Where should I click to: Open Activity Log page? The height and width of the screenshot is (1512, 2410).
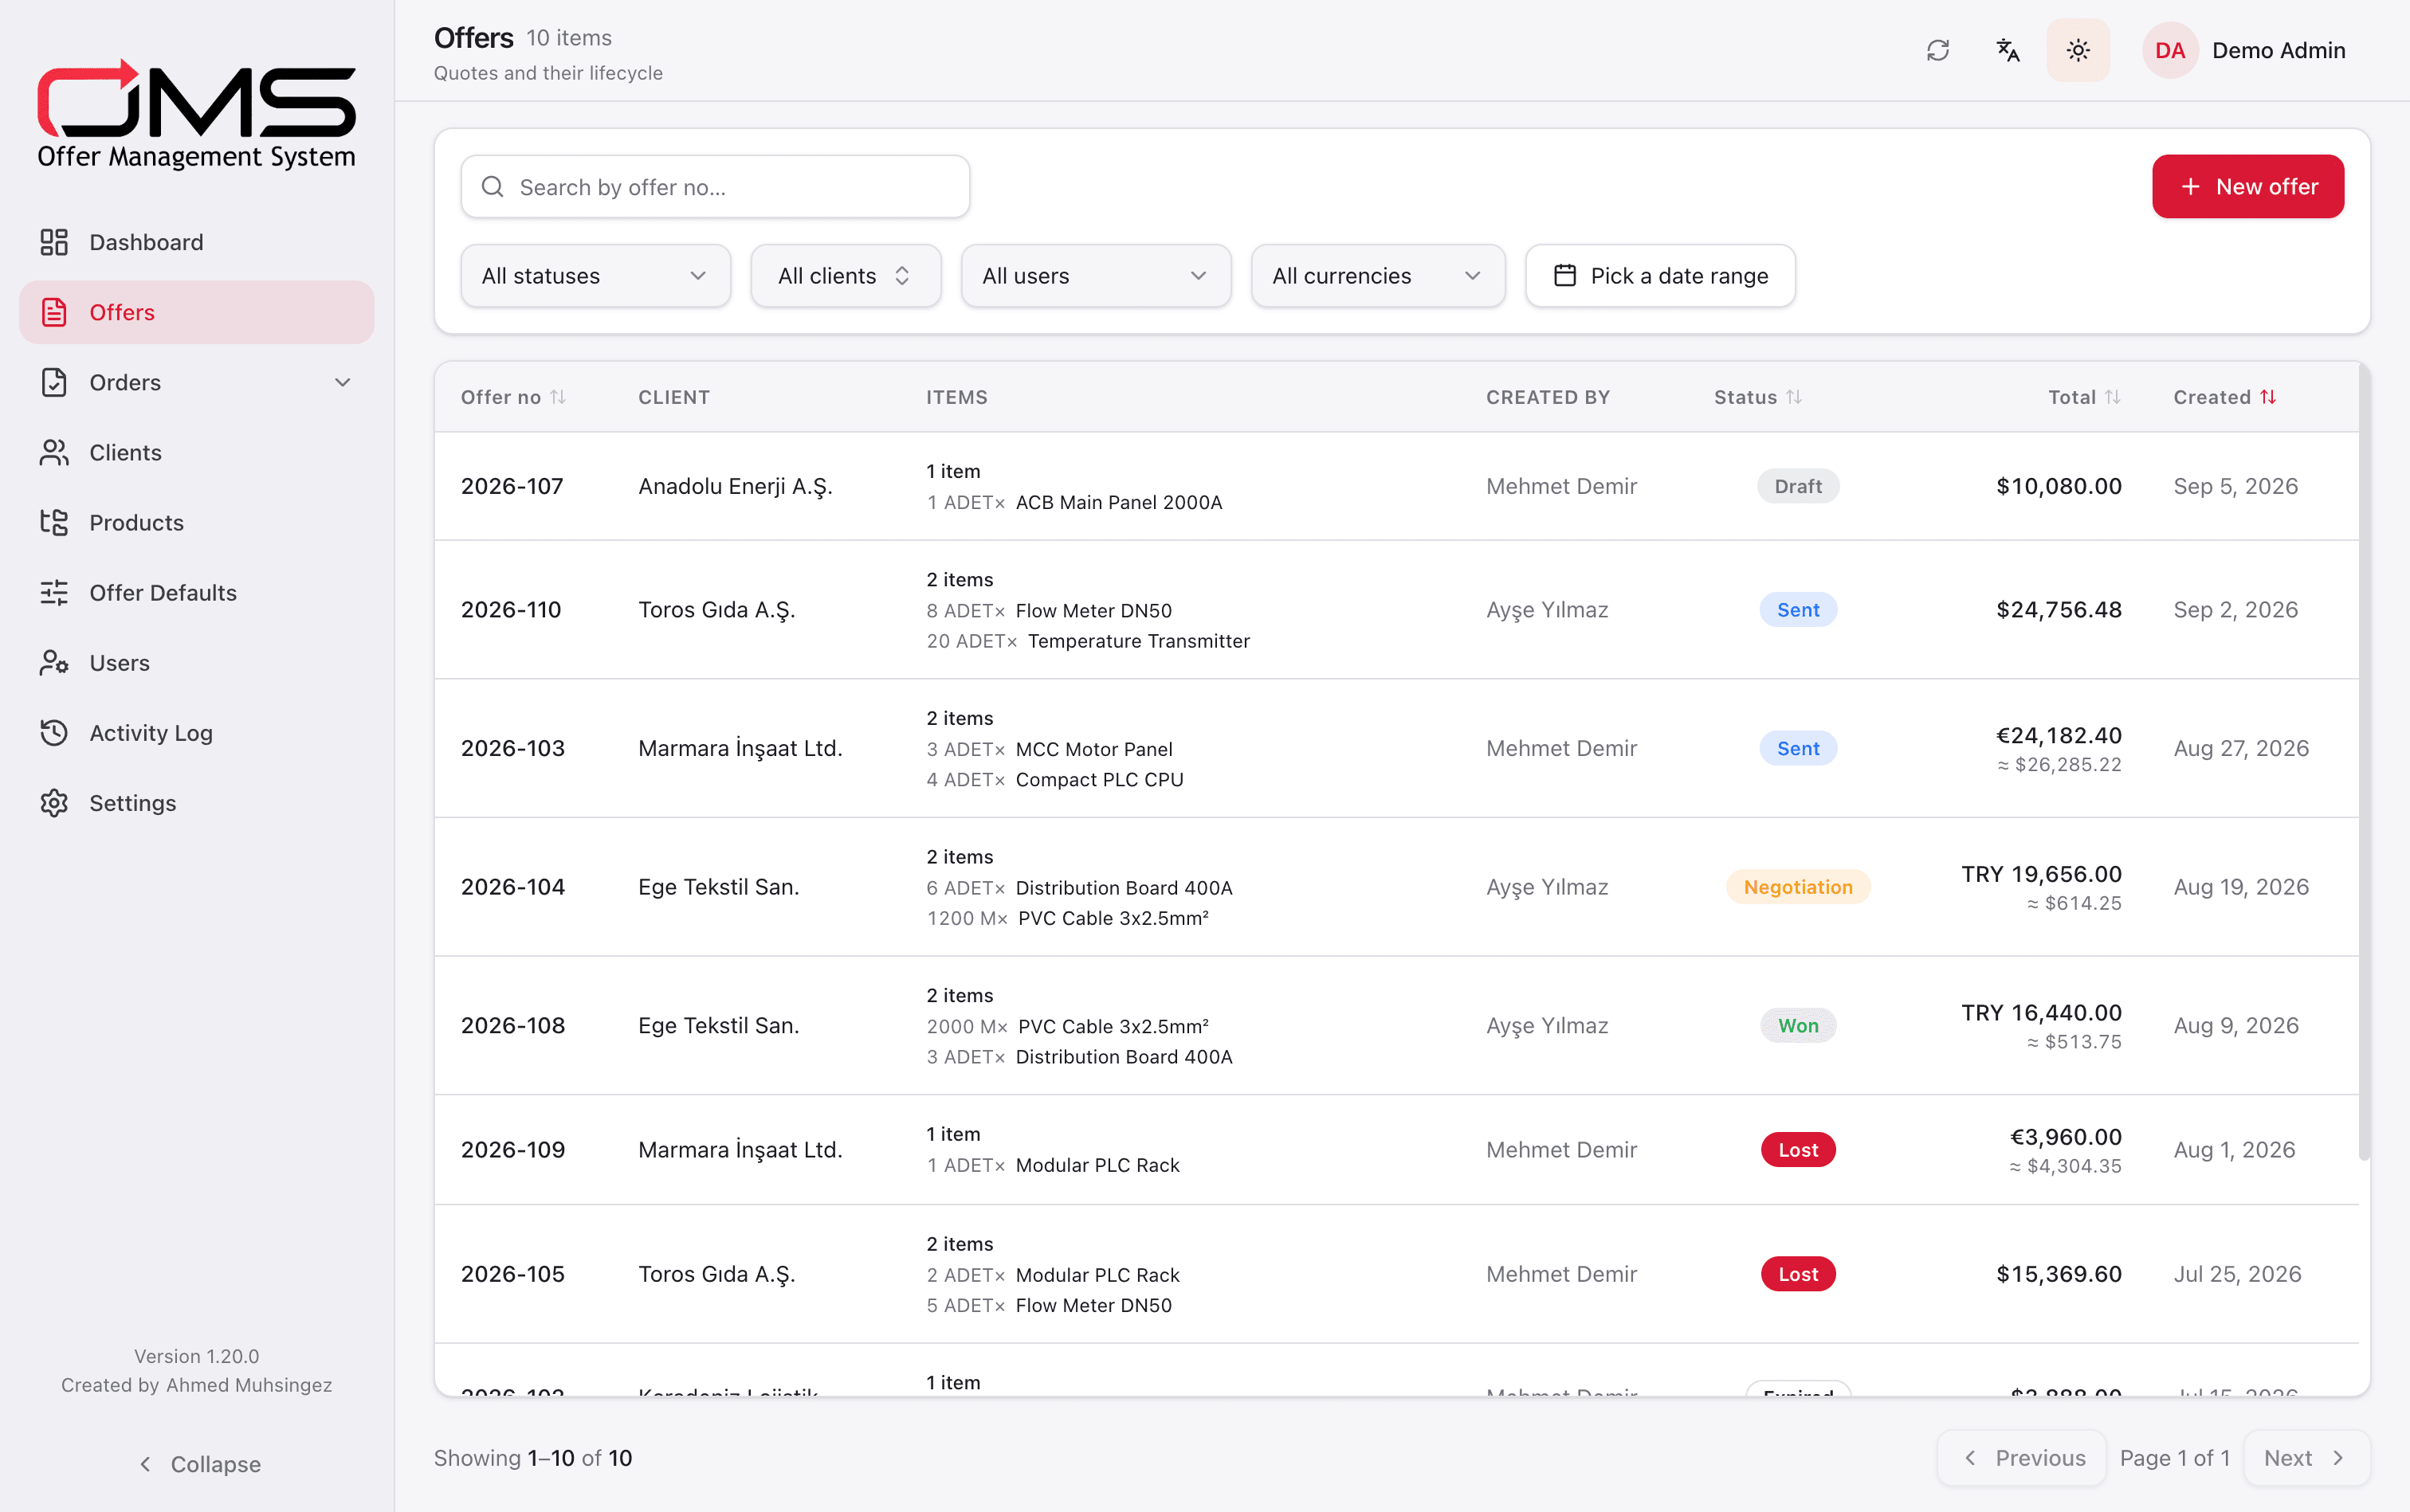coord(197,732)
